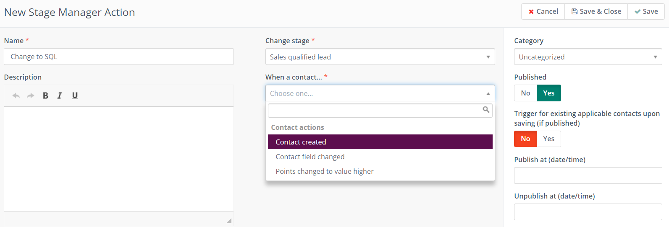Click the redo arrow in description editor
This screenshot has height=227, width=669.
[x=30, y=95]
